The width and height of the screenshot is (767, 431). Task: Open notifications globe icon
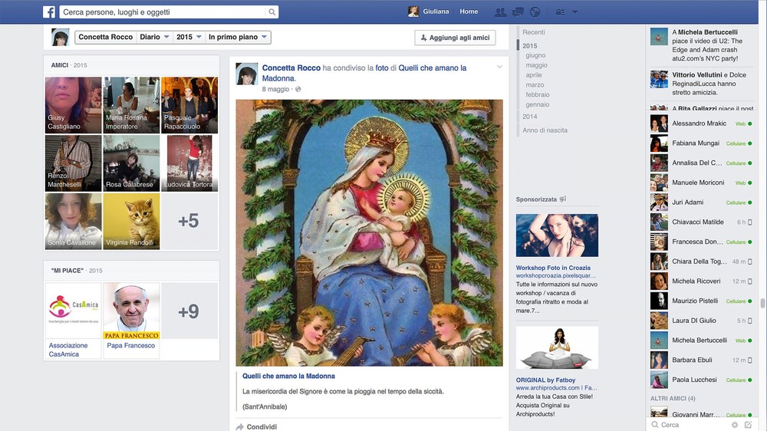tap(535, 12)
